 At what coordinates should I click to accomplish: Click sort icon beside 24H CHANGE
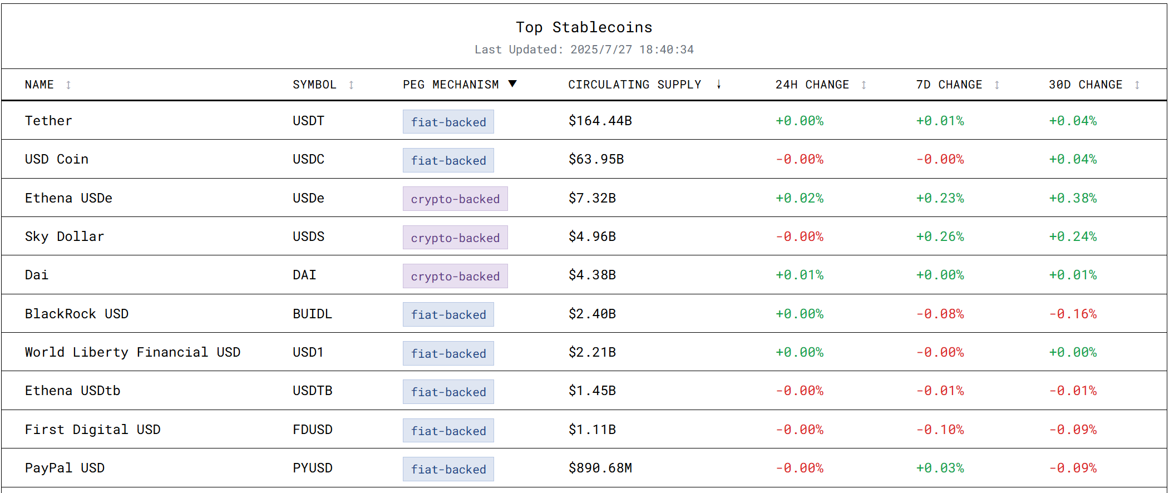(864, 85)
